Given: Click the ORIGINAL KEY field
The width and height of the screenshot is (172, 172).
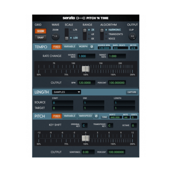Looking at the screenshot, I should tap(84, 126).
